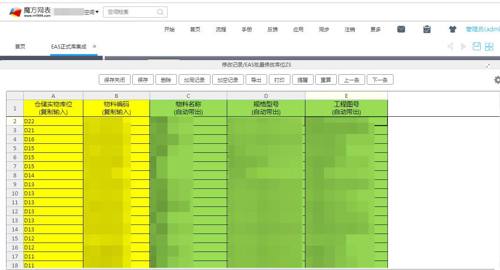Click the 保存关闭 button
Viewport: 500px width, 270px height.
(x=114, y=79)
